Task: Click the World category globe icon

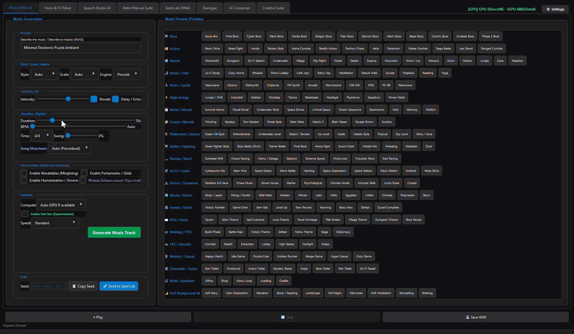Action: 166,61
